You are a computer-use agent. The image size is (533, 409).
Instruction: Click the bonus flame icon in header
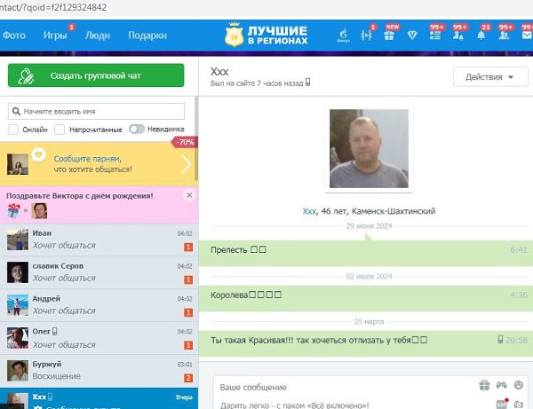(344, 36)
